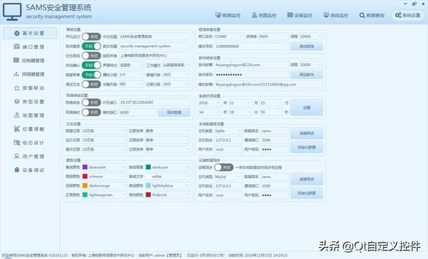
Task: Open 地图管理 via its sidebar icon
Action: [x=17, y=115]
